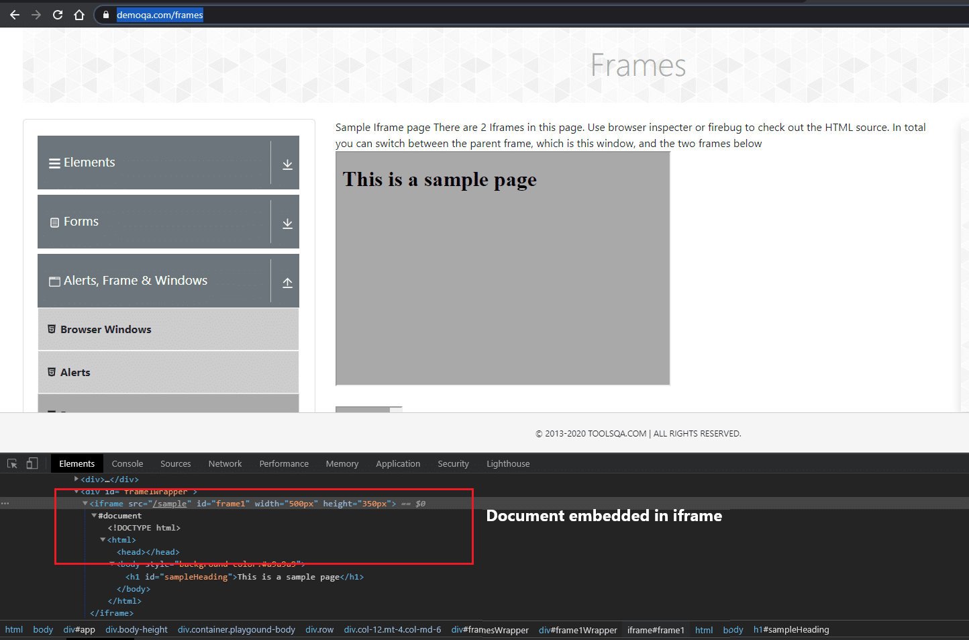
Task: Expand the Forms sidebar section arrow
Action: click(x=287, y=224)
